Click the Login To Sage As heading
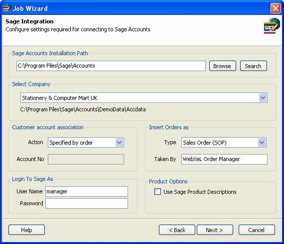 click(32, 179)
